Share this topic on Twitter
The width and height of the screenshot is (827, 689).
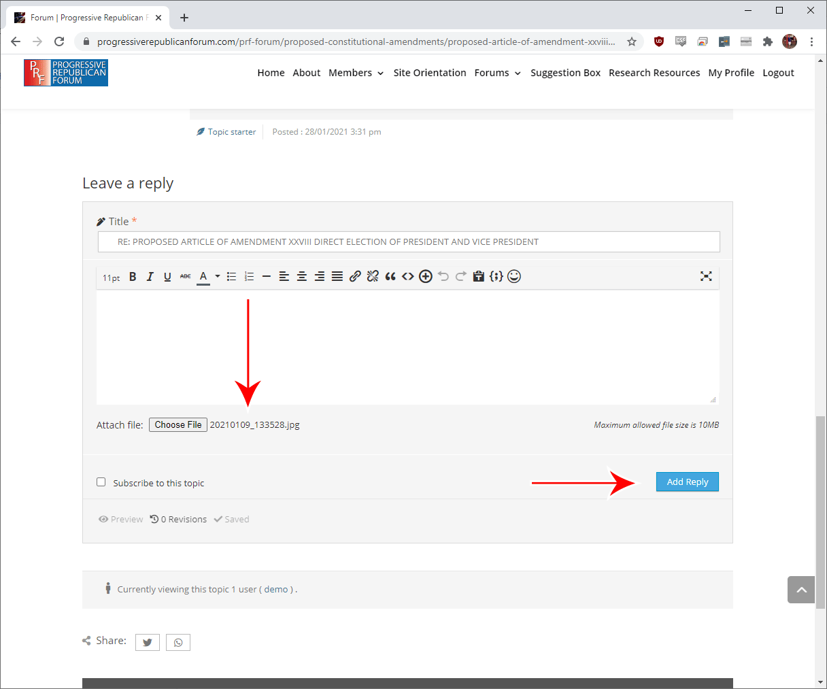point(148,642)
